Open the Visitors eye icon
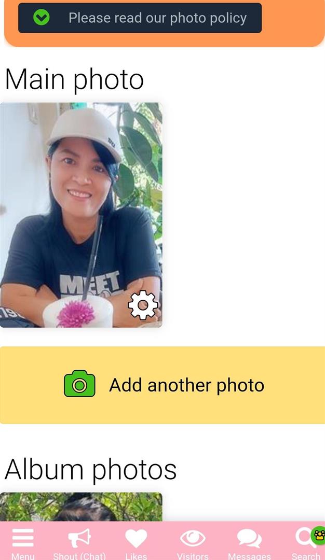The height and width of the screenshot is (560, 325). (x=193, y=538)
